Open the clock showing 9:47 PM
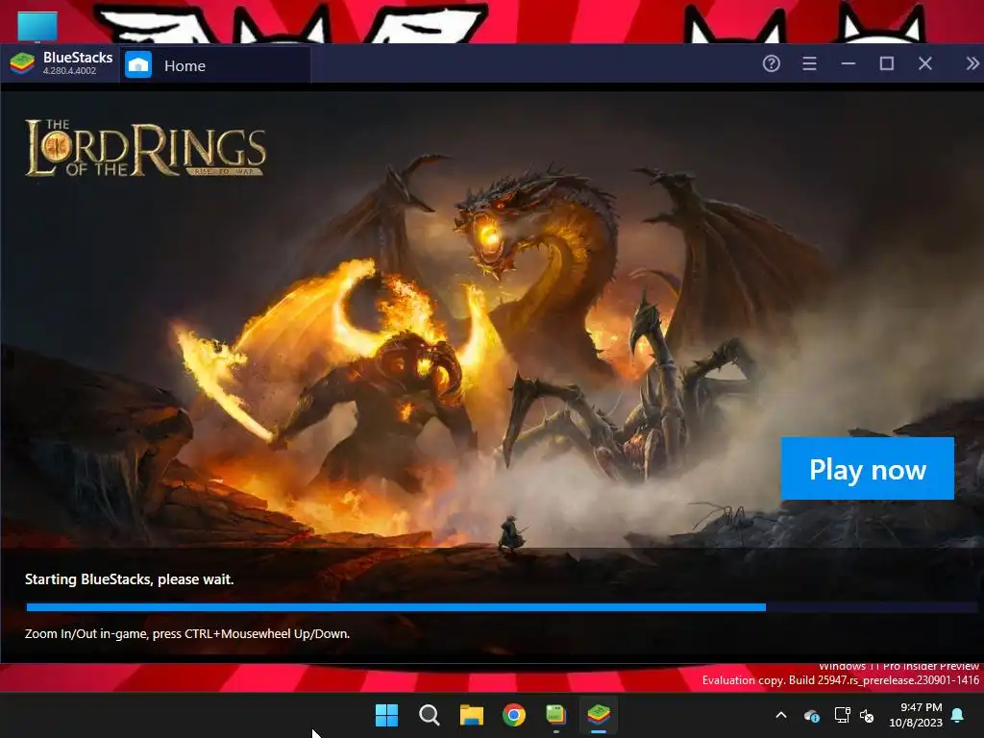The image size is (984, 738). (x=916, y=715)
